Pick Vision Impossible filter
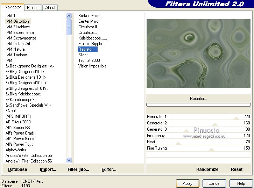The width and height of the screenshot is (254, 188). pos(92,66)
